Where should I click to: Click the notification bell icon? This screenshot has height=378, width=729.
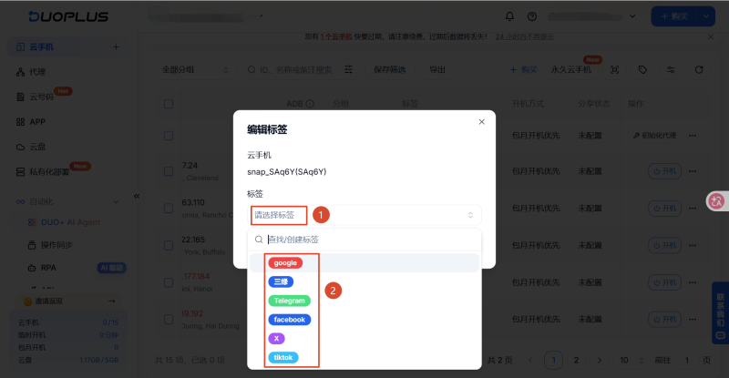pyautogui.click(x=509, y=16)
